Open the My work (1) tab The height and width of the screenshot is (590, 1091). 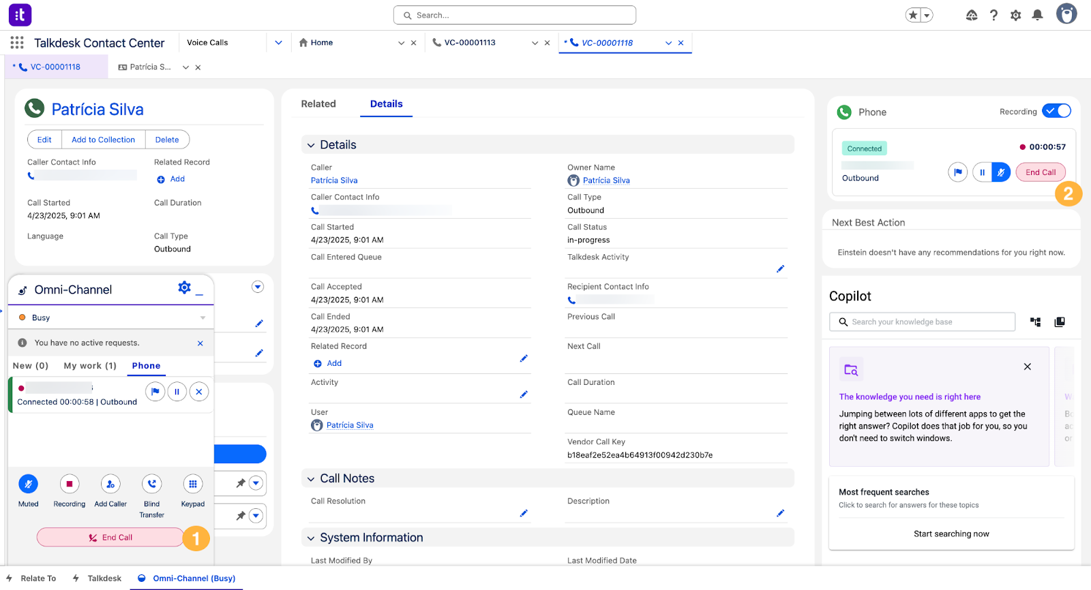tap(90, 366)
